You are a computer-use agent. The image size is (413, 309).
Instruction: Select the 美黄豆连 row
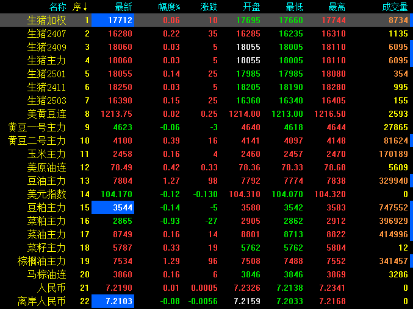click(x=46, y=114)
